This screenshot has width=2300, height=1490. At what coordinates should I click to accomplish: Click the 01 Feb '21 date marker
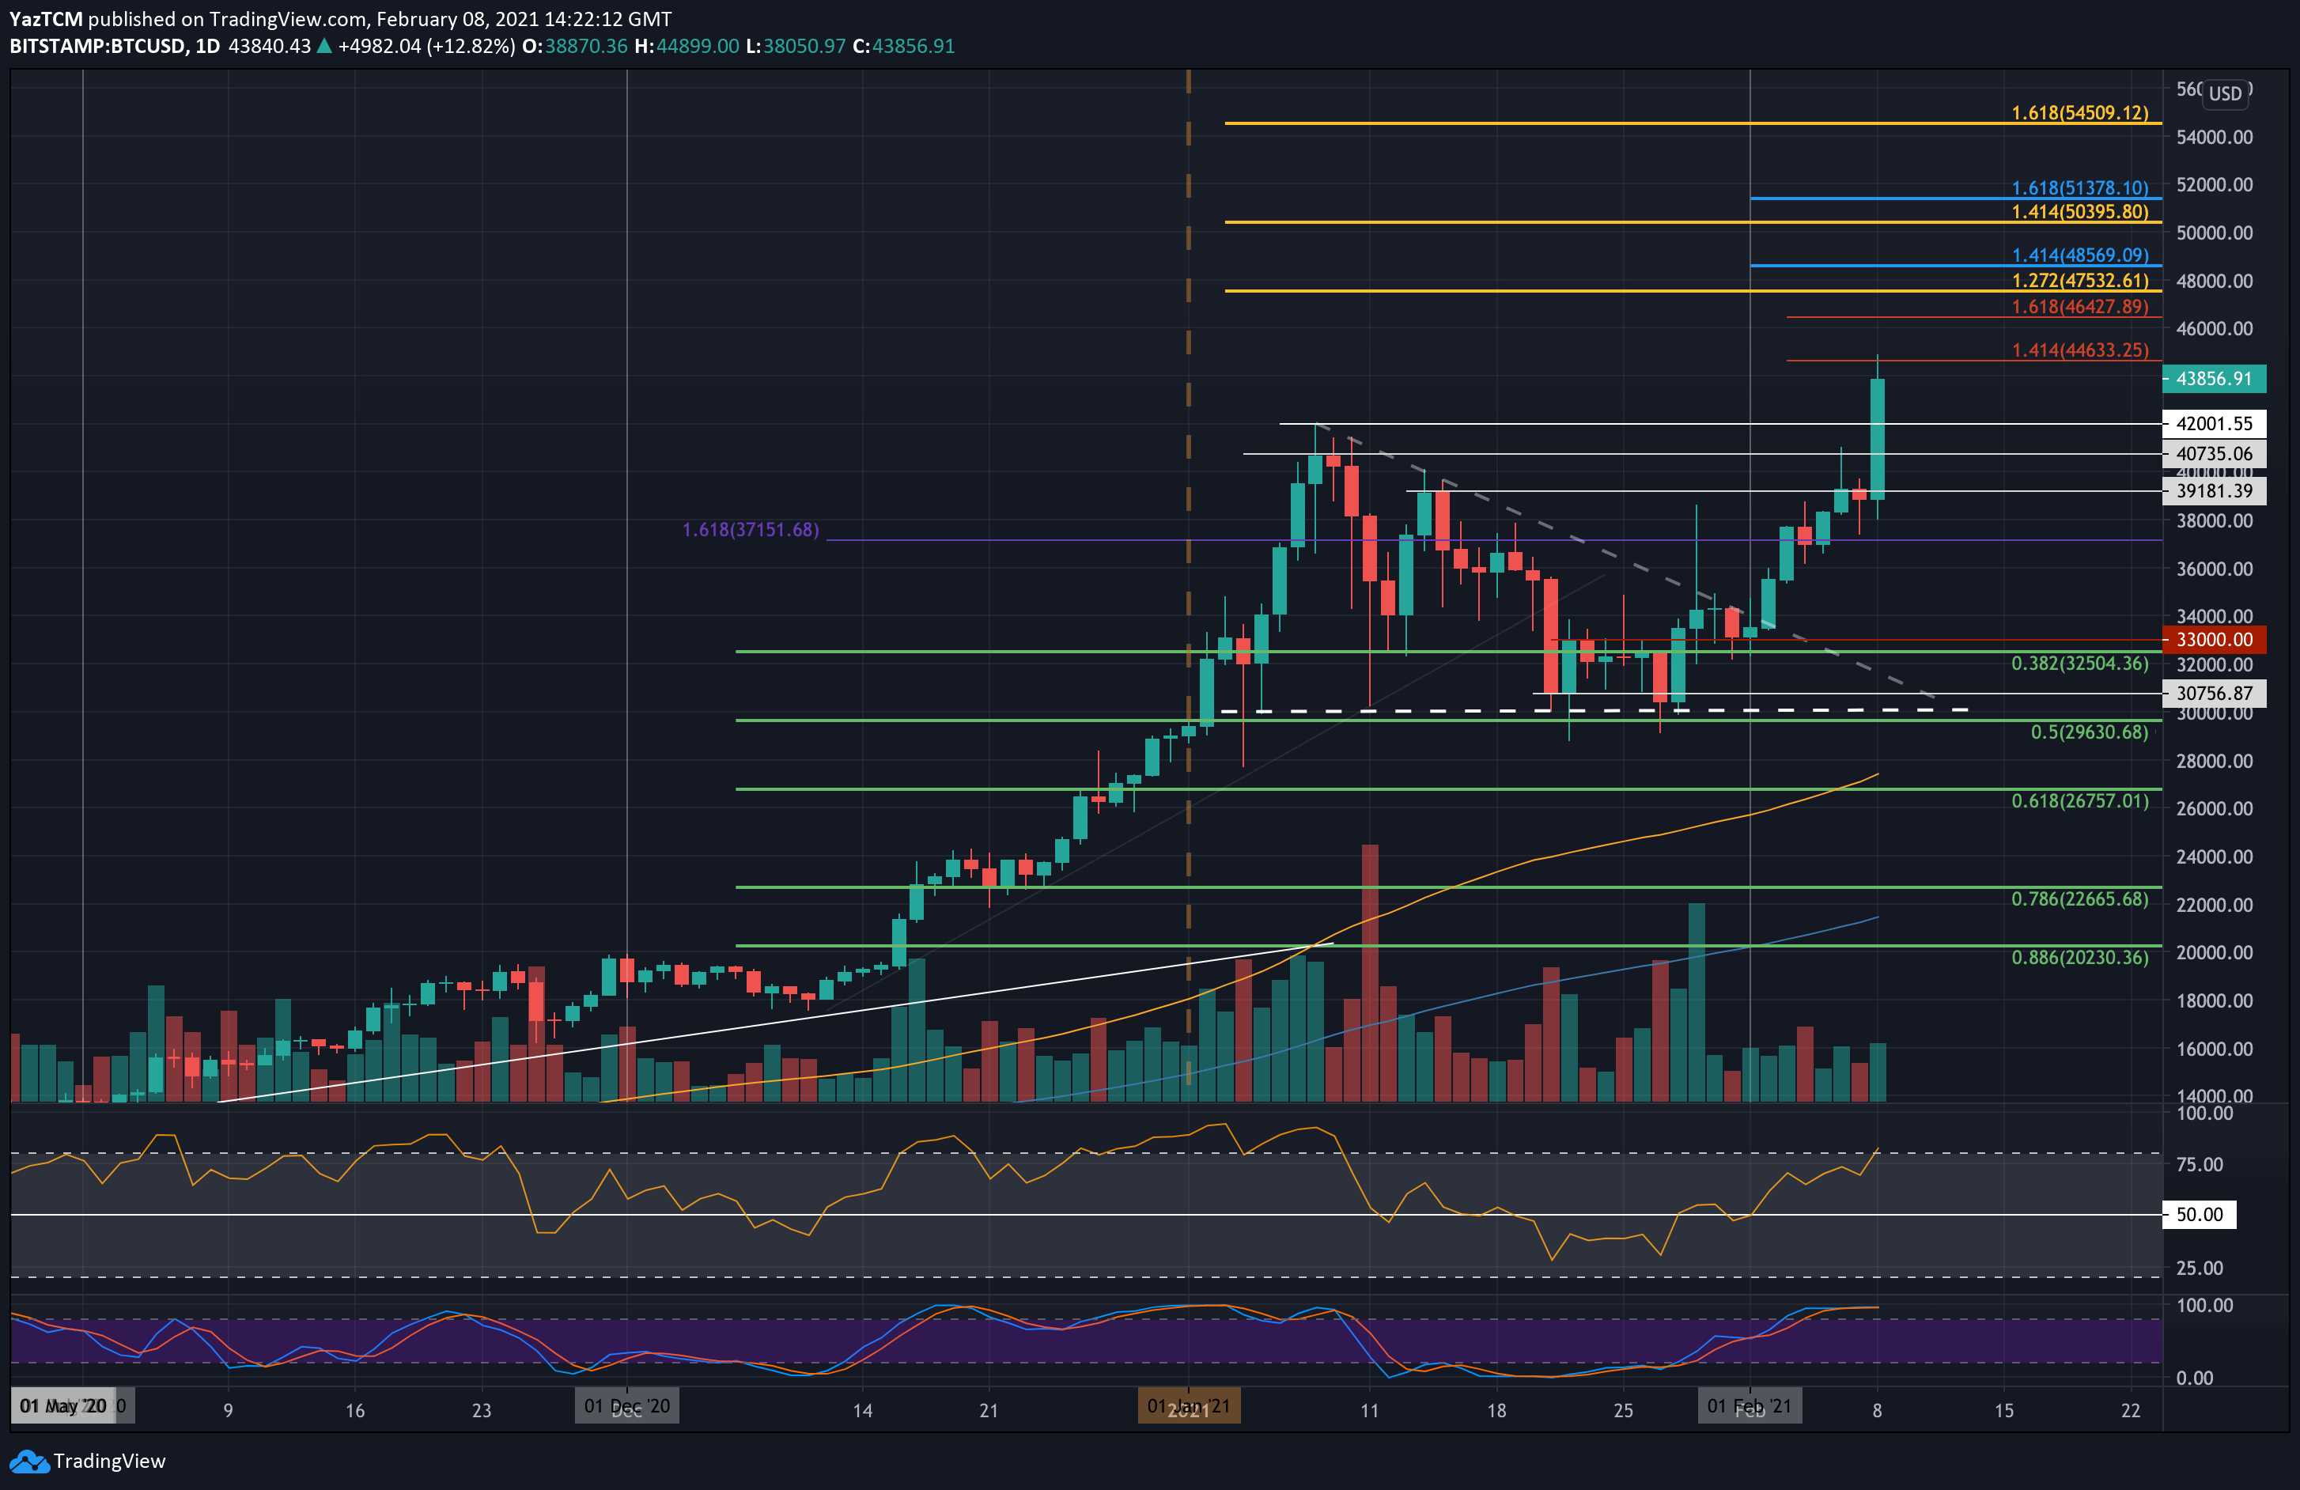pyautogui.click(x=1750, y=1406)
